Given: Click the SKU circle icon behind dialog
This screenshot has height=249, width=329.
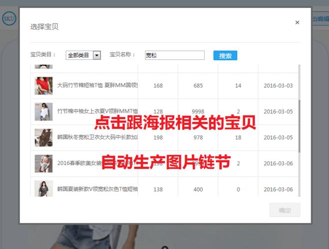Looking at the screenshot, I should (x=9, y=18).
